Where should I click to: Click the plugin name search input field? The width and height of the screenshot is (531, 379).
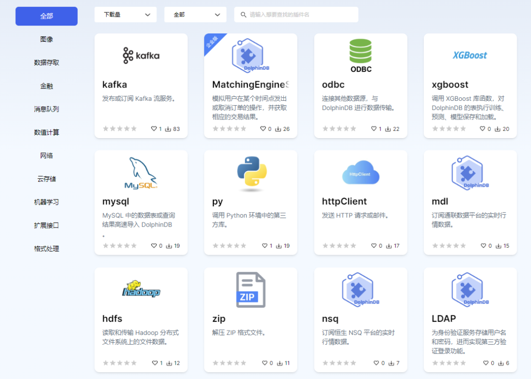tap(296, 15)
